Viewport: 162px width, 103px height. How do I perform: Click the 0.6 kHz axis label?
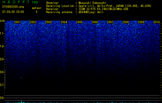(x=2, y=98)
